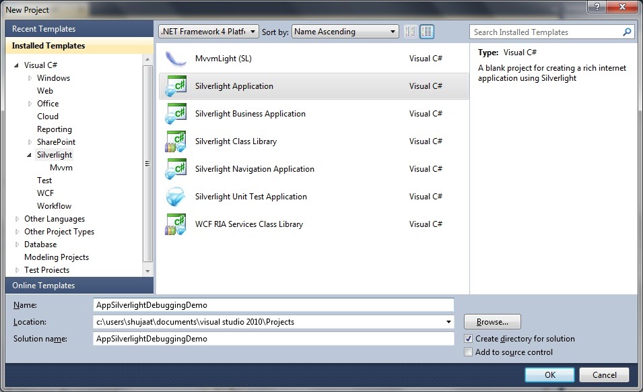The image size is (643, 392).
Task: Select the Modeling Projects category
Action: [x=57, y=257]
